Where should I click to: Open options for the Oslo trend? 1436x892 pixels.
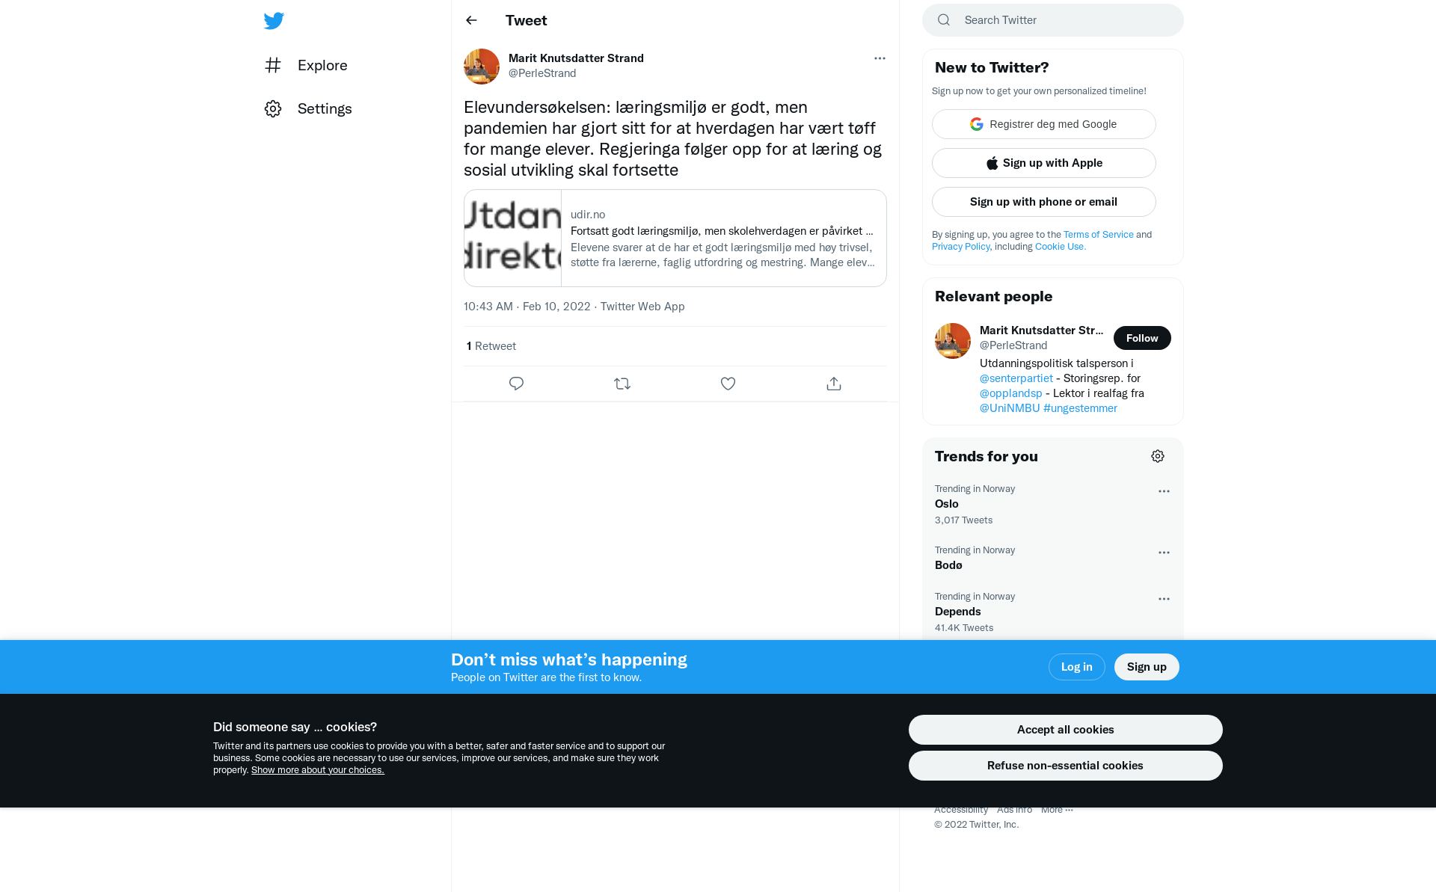[x=1164, y=491]
